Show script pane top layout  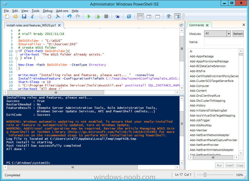140,16
